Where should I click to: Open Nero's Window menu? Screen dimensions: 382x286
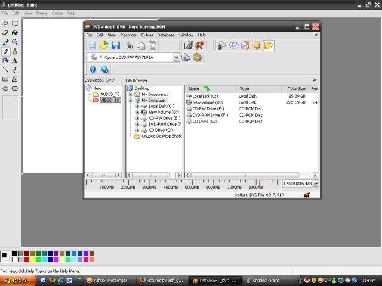point(186,35)
